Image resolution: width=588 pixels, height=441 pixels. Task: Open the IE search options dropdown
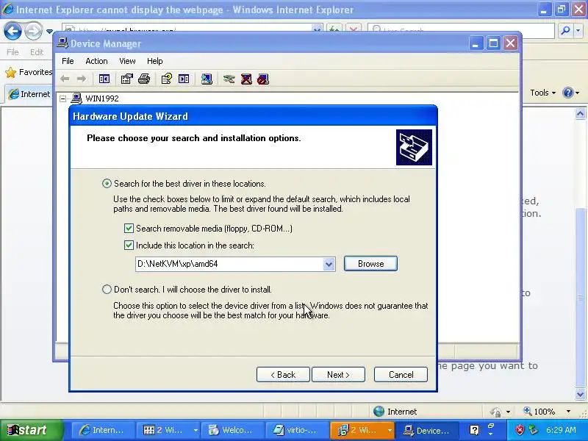click(578, 31)
